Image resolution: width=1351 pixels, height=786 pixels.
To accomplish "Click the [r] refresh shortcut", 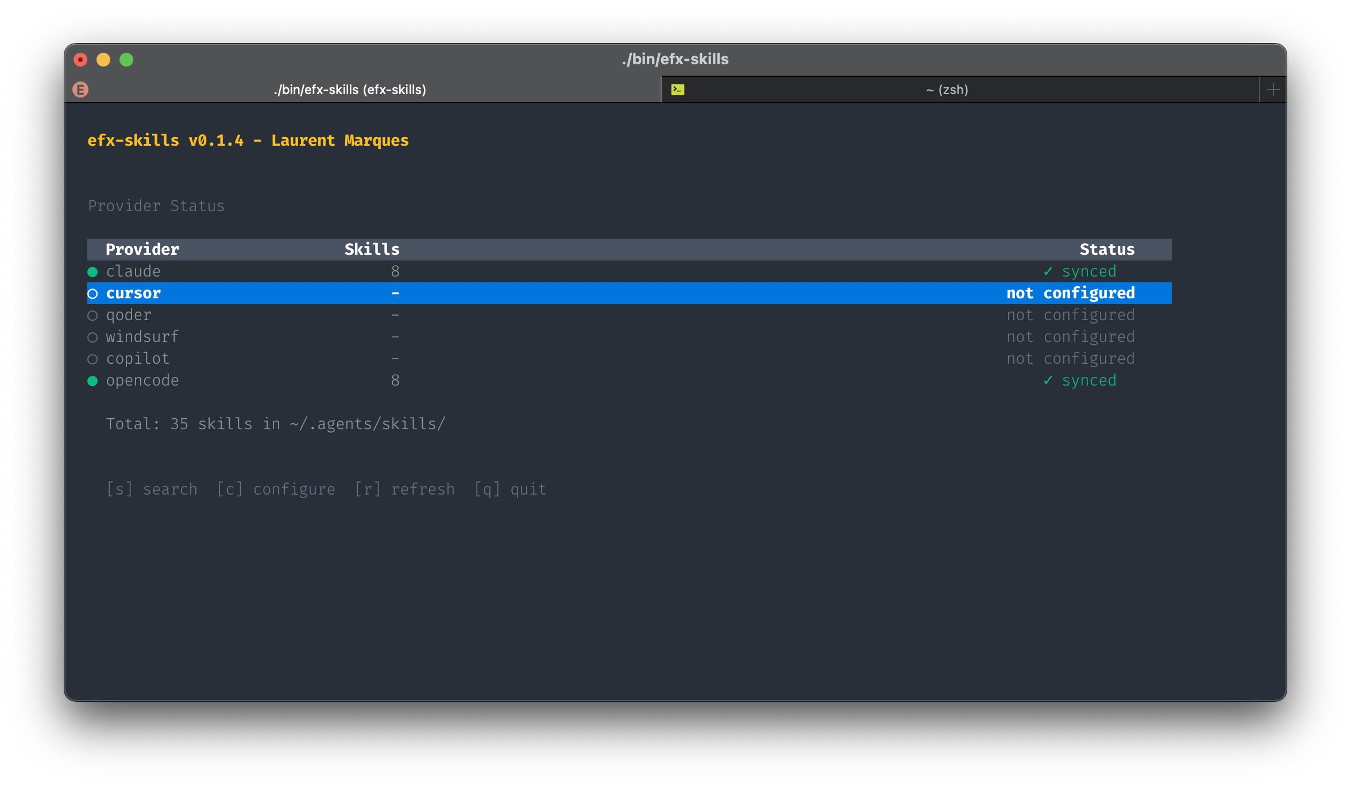I will click(404, 489).
